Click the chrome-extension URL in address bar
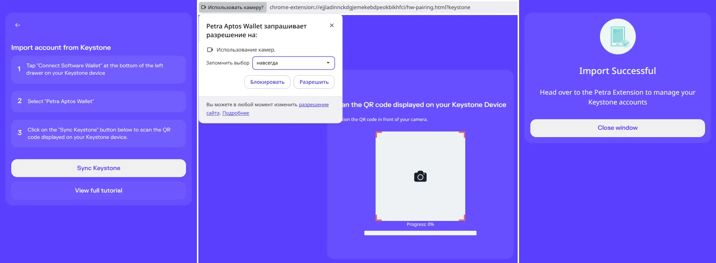This screenshot has width=716, height=263. [370, 7]
